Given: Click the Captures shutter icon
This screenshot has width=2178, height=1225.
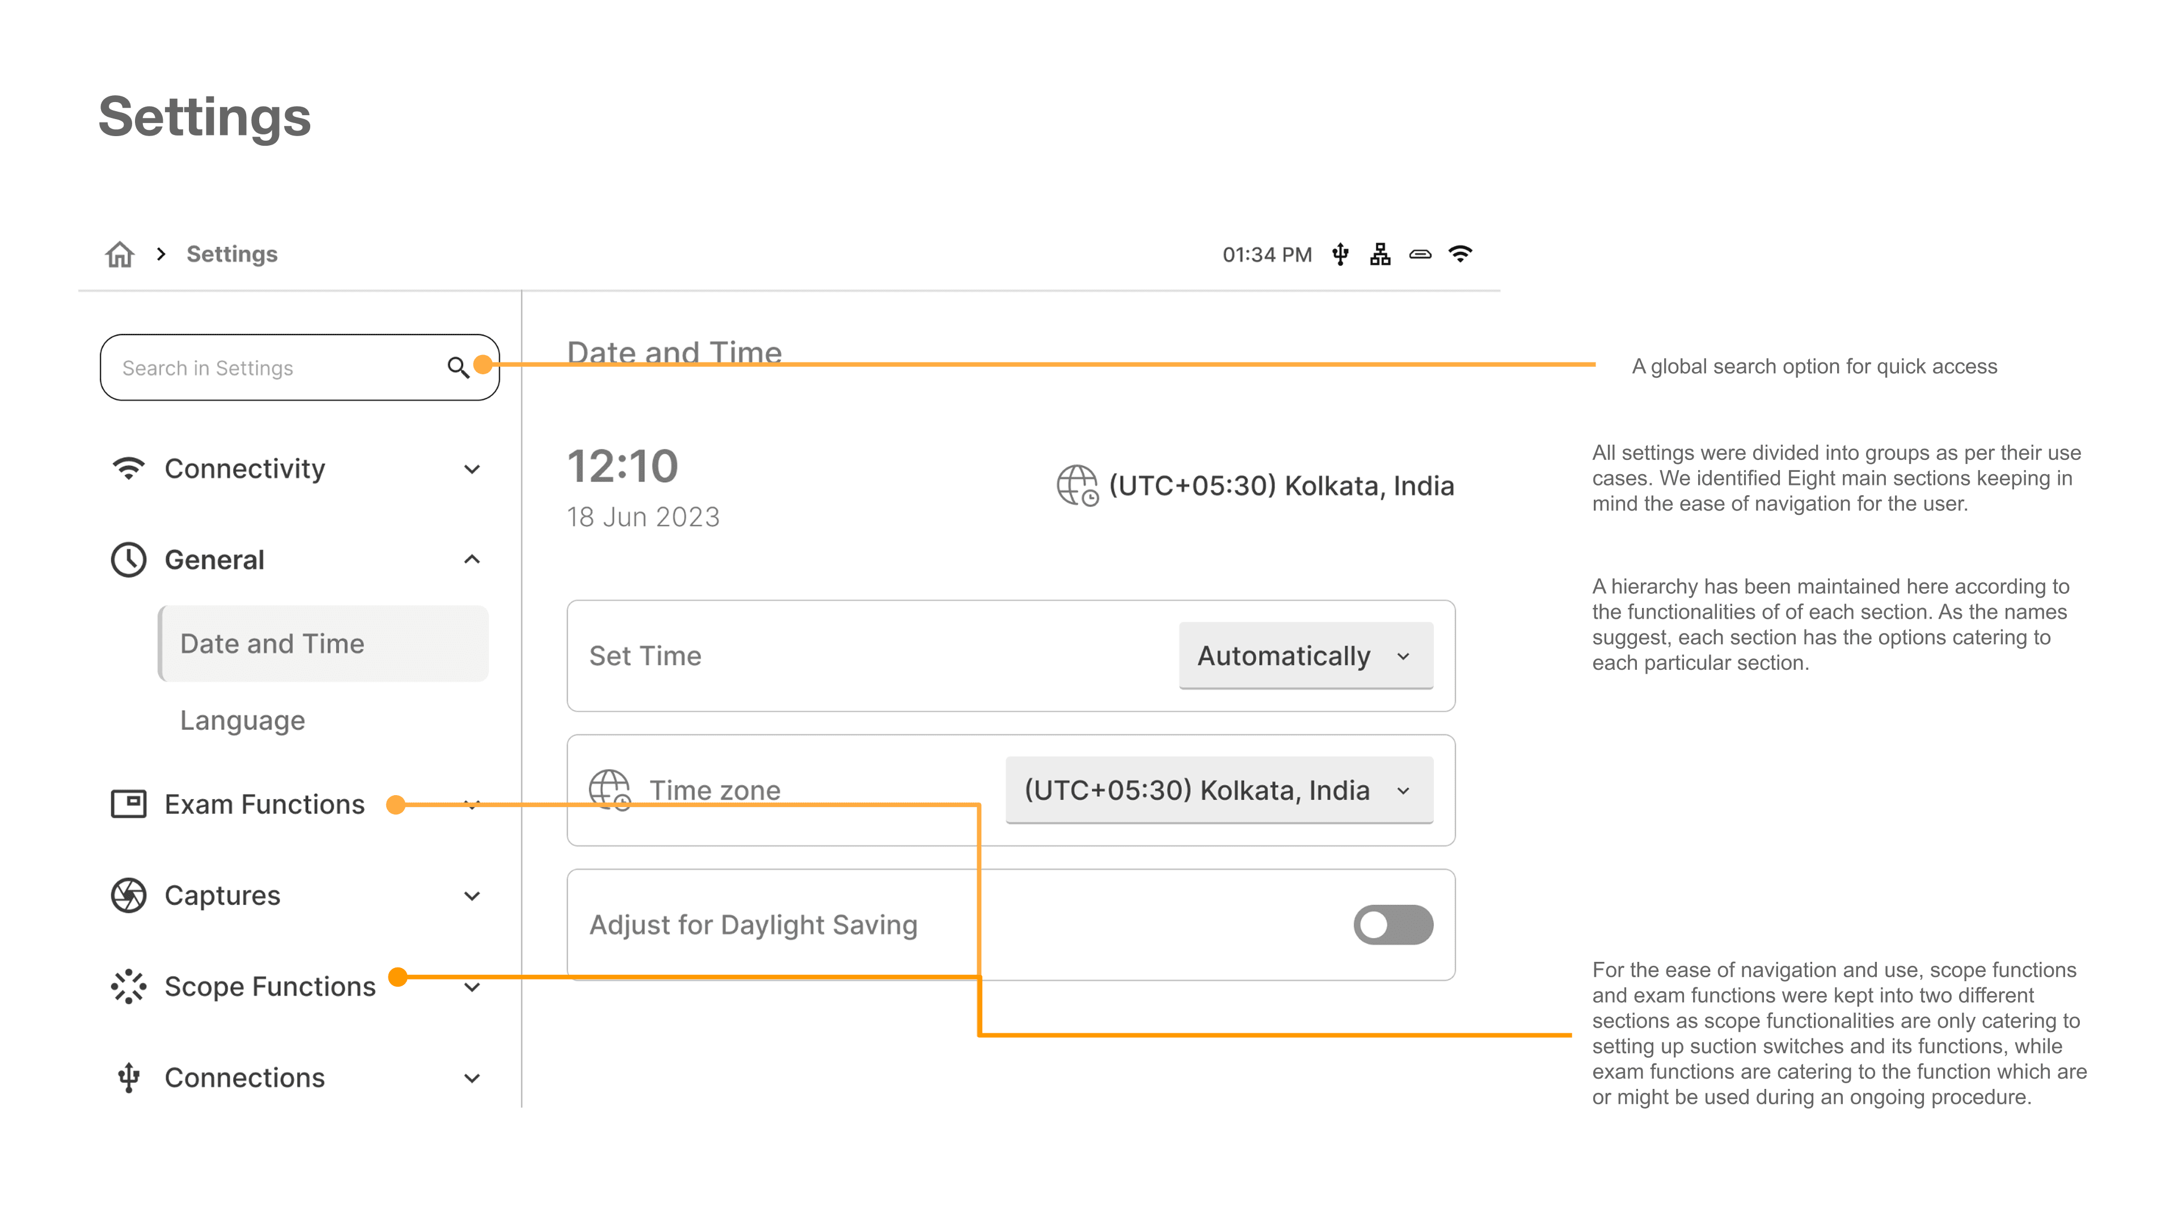Looking at the screenshot, I should pyautogui.click(x=129, y=895).
